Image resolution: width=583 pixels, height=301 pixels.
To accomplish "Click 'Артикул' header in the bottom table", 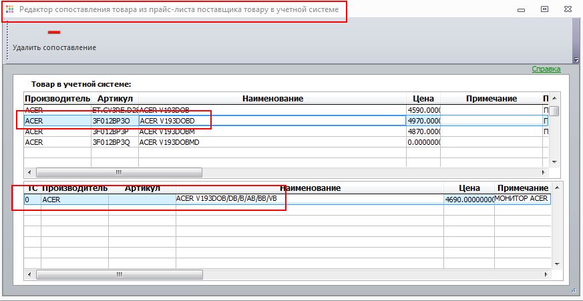I will pos(142,188).
